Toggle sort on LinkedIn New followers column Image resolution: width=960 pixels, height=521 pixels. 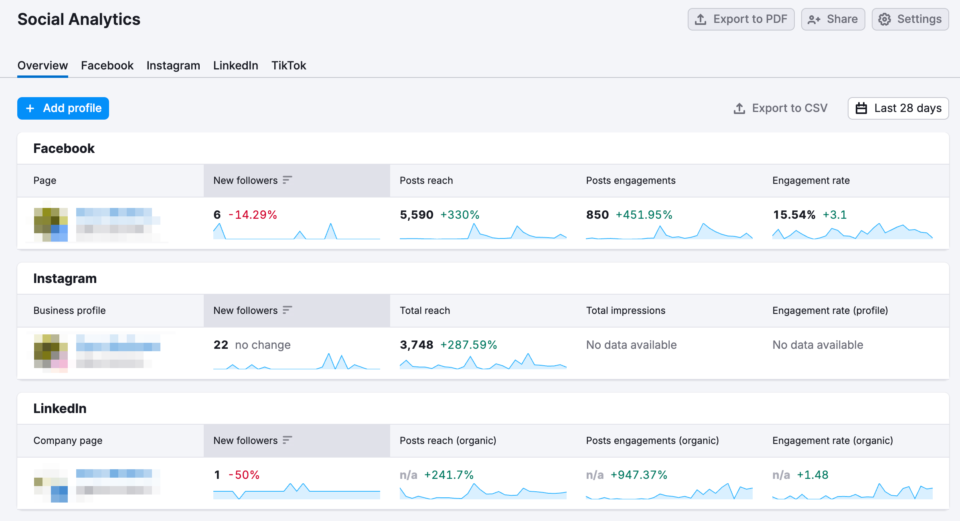coord(286,440)
